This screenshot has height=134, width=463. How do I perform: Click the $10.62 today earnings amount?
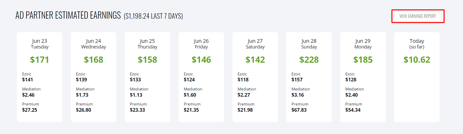(x=417, y=60)
